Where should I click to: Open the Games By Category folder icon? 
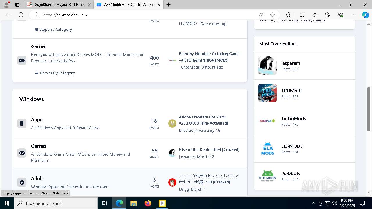click(x=37, y=73)
